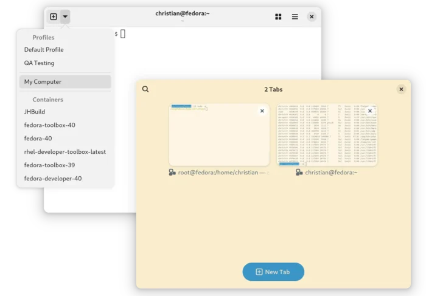426x296 pixels.
Task: Select My Computer menu entry
Action: pos(43,82)
